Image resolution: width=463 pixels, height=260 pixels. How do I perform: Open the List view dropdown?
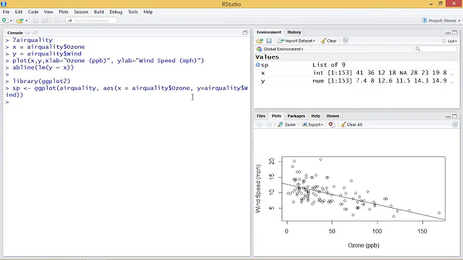tap(449, 41)
